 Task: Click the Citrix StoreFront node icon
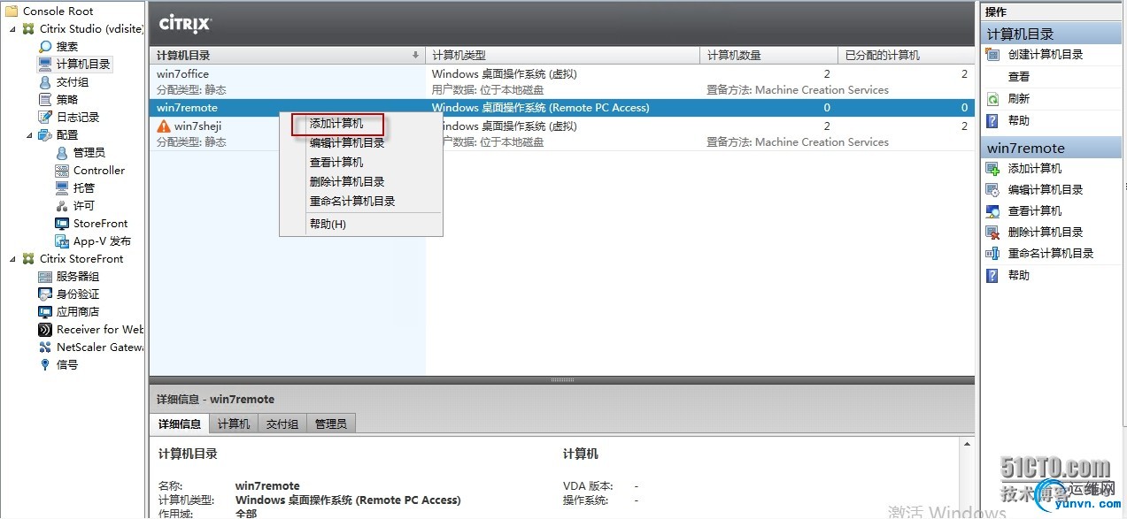29,258
